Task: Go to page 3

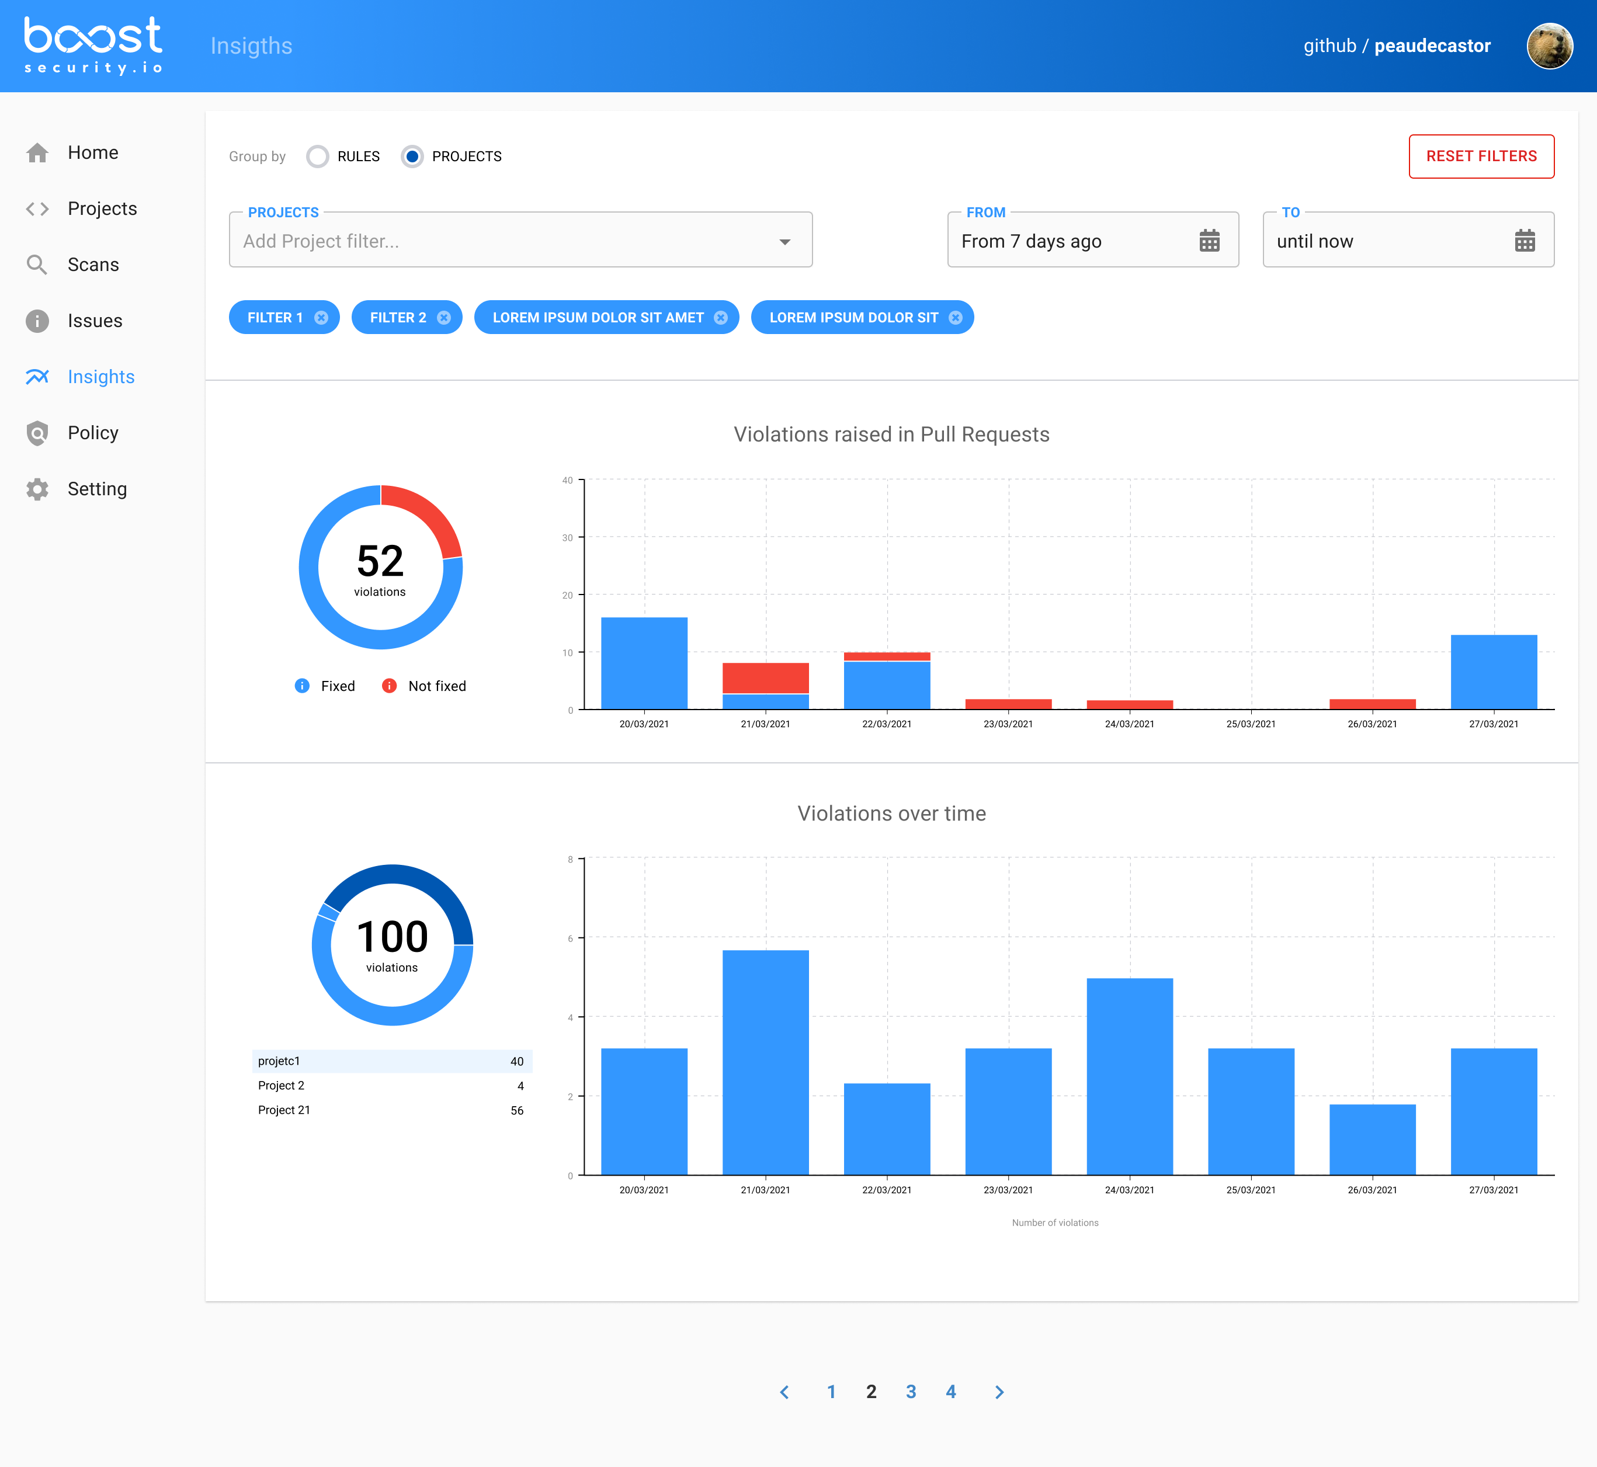Action: click(911, 1392)
